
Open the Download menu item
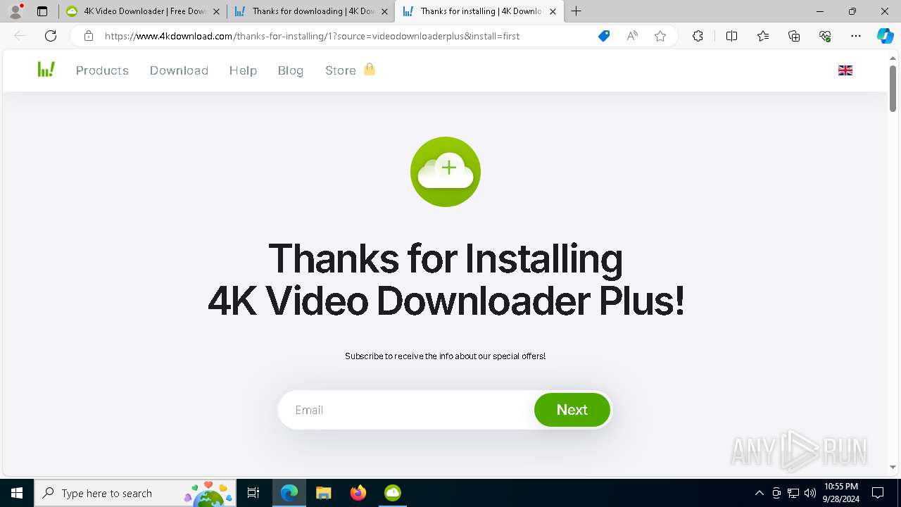point(179,70)
